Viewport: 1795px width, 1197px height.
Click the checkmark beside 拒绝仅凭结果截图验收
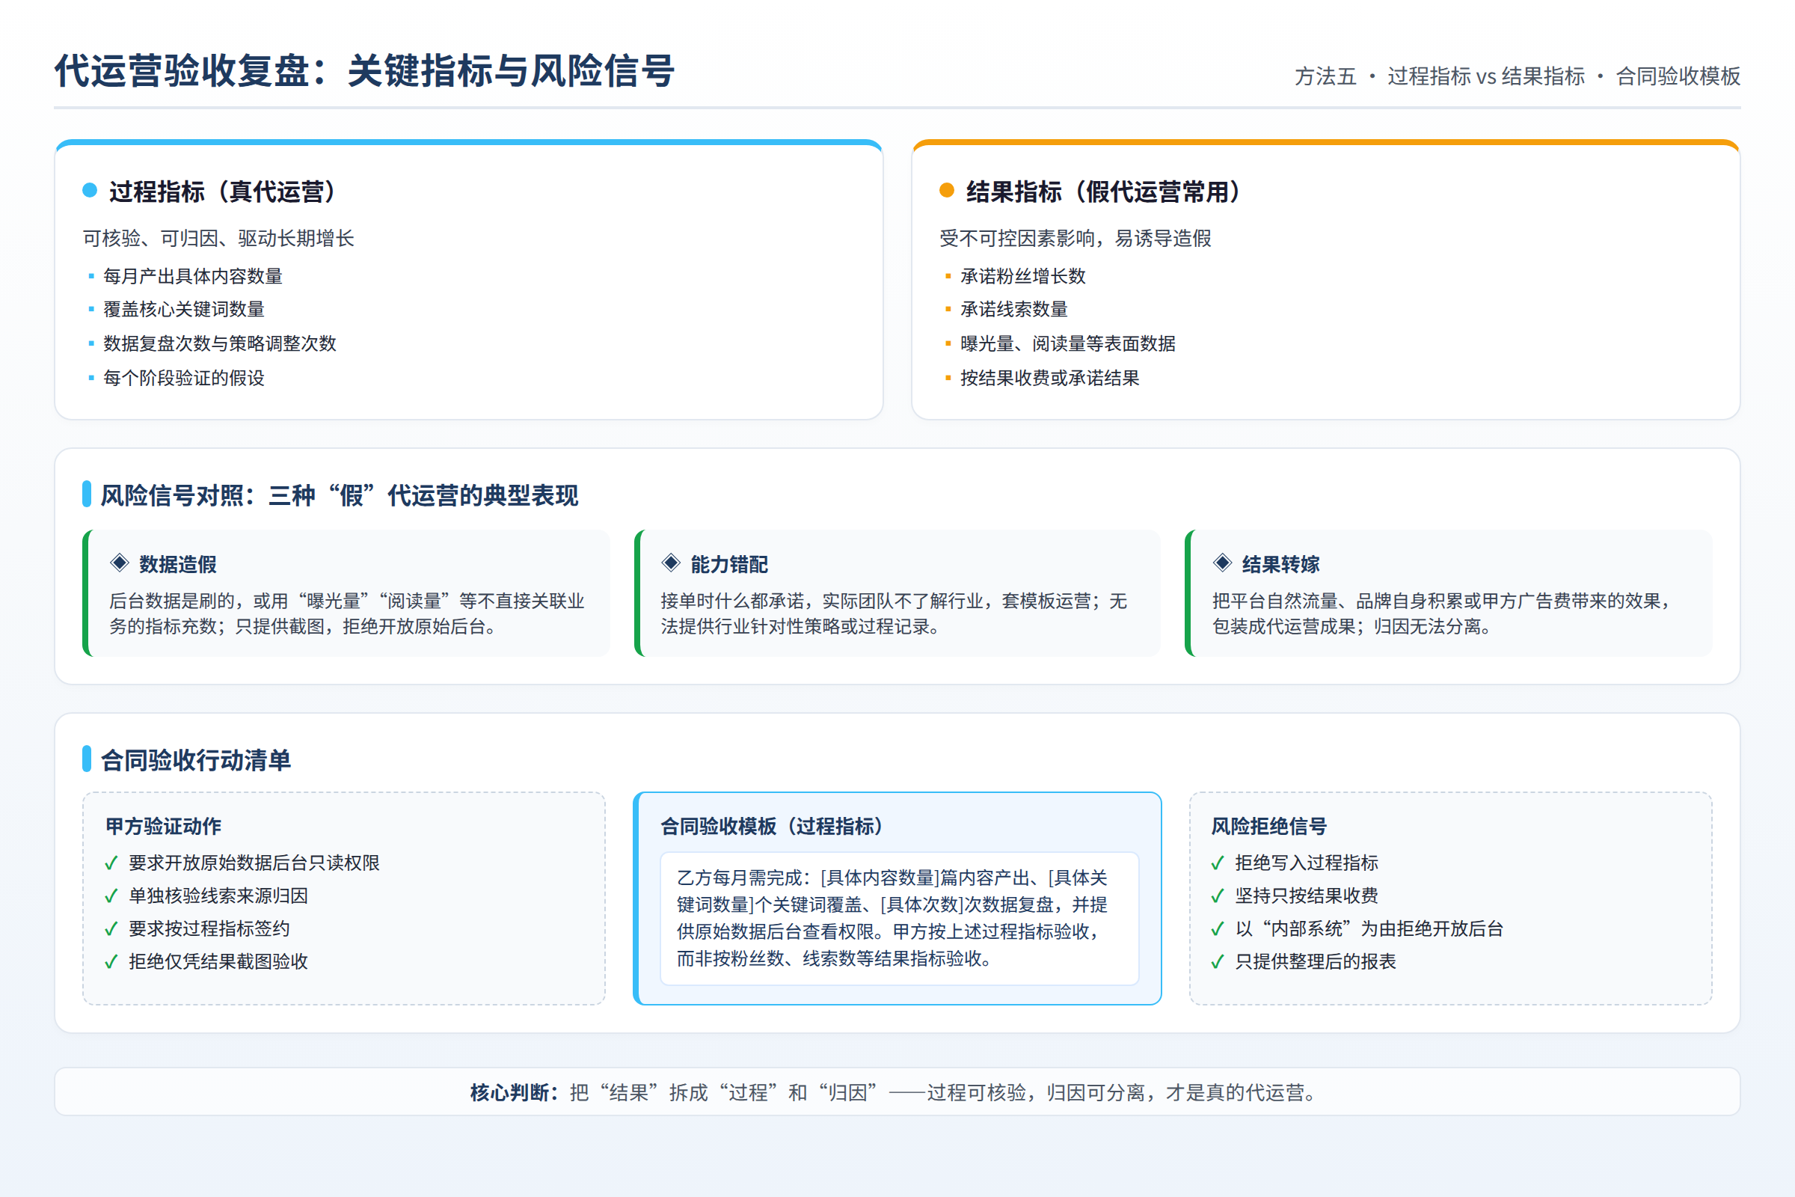click(x=111, y=962)
